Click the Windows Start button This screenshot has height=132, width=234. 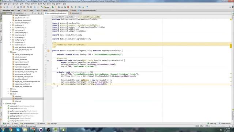[3, 130]
